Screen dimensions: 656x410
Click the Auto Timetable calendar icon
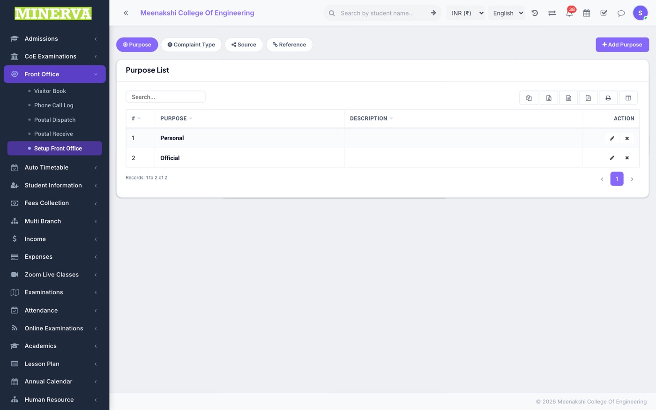(x=15, y=168)
